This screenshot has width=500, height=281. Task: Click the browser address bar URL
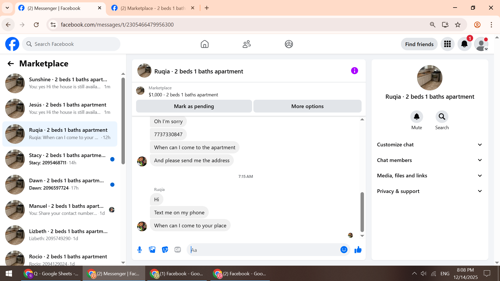117,25
